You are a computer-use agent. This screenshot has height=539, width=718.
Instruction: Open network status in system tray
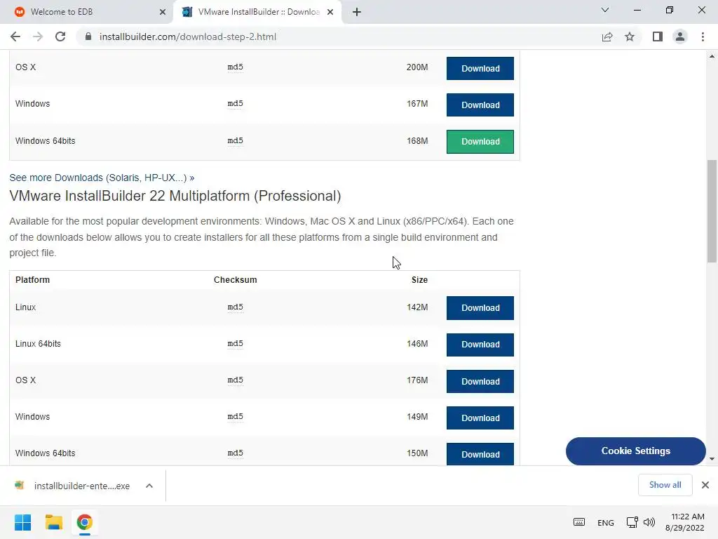(x=632, y=522)
